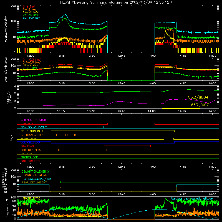Select the cyan 50-100 keV legend label
This screenshot has width=222, height=222.
tap(31, 18)
